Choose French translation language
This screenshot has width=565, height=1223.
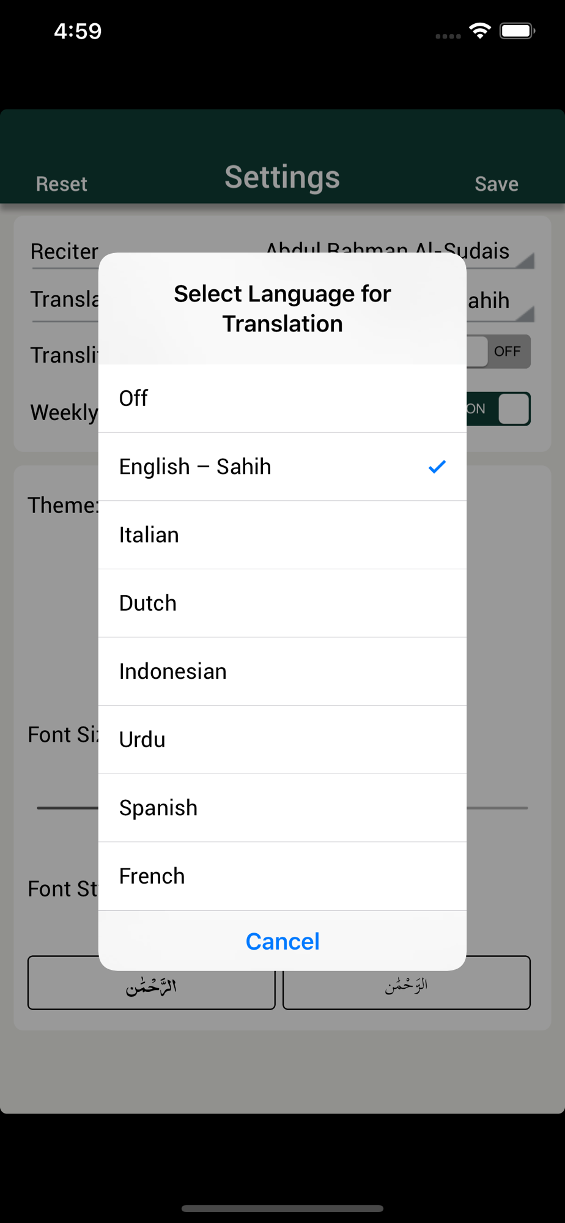click(282, 876)
